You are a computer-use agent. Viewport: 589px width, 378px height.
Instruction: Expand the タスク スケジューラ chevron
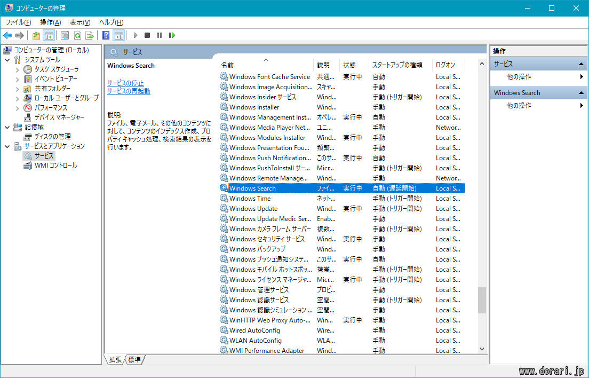point(17,69)
